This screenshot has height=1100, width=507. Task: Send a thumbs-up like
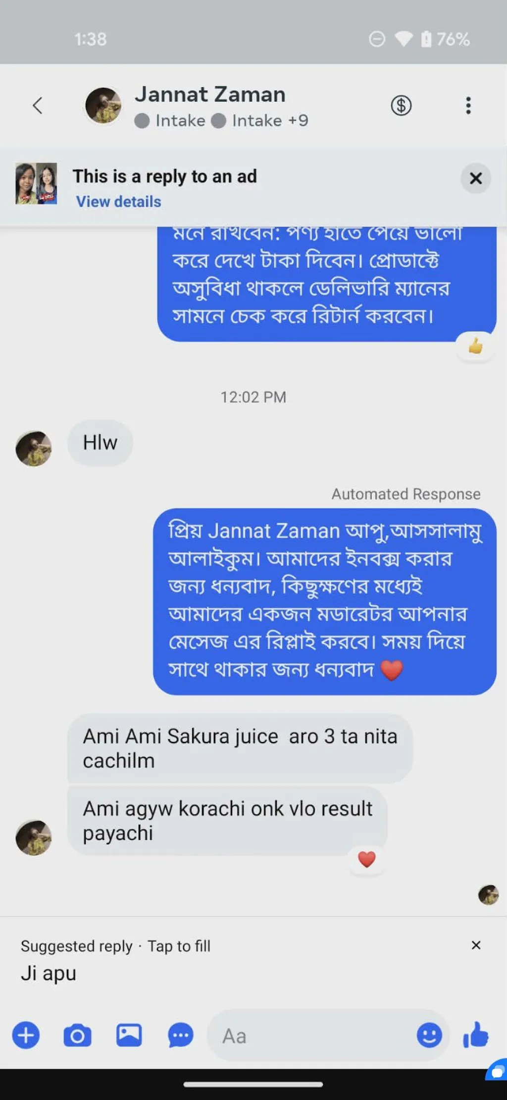pos(476,1035)
